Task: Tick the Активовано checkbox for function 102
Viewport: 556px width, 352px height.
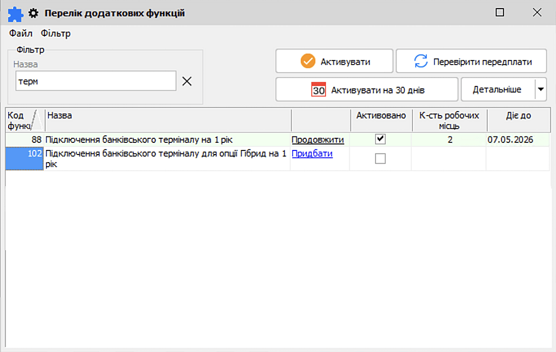Action: (x=380, y=159)
